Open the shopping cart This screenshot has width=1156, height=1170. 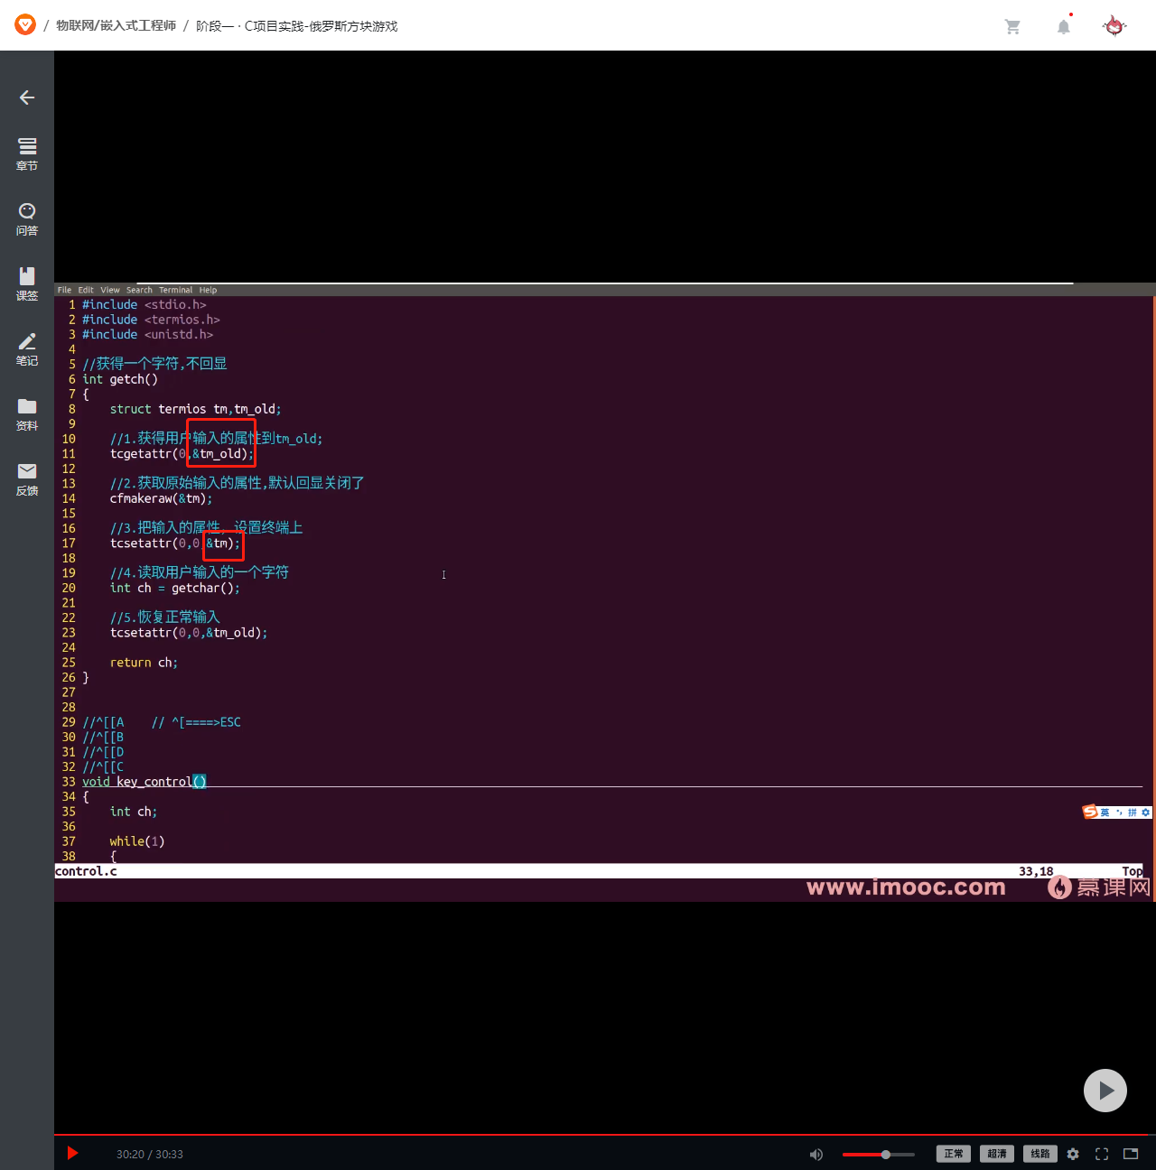coord(1012,27)
